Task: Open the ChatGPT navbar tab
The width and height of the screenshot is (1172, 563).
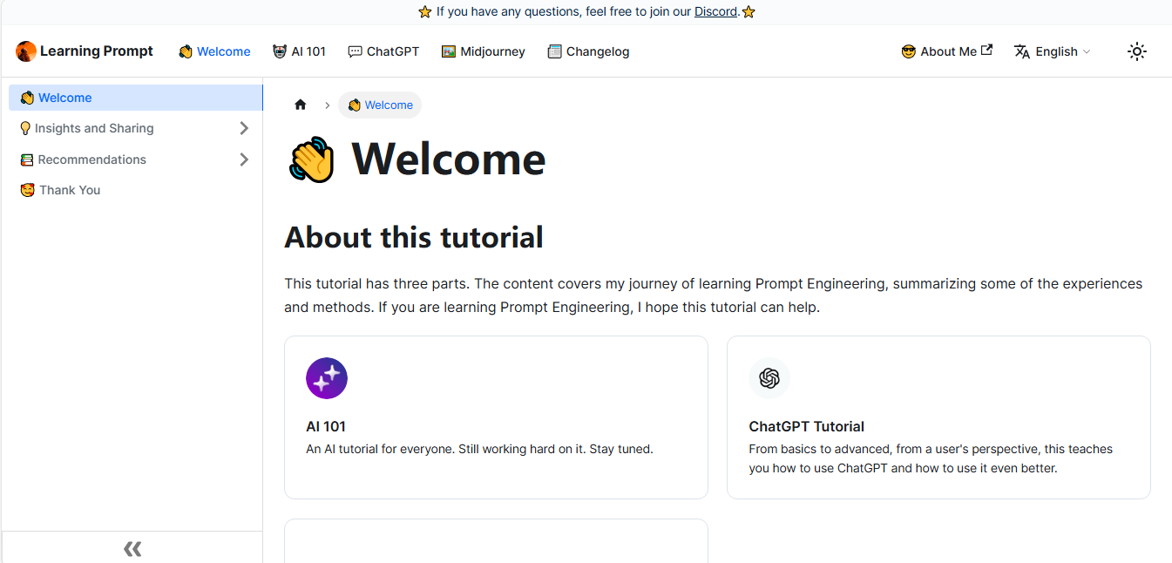Action: [x=383, y=51]
